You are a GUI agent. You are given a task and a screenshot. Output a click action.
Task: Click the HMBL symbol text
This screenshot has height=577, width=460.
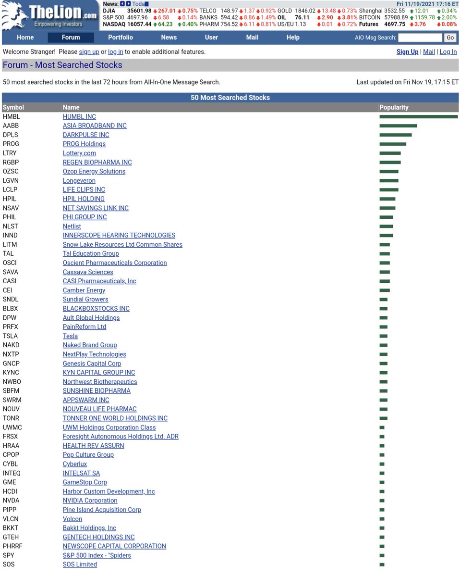12,117
